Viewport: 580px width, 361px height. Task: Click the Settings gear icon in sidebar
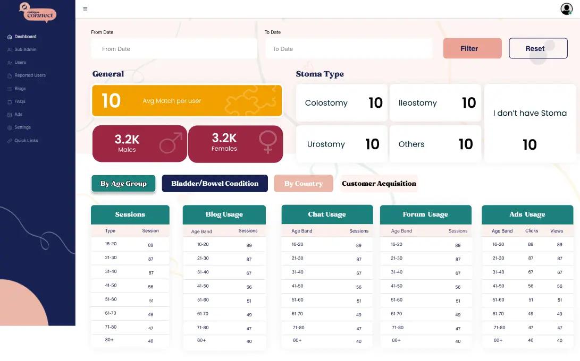(10, 128)
